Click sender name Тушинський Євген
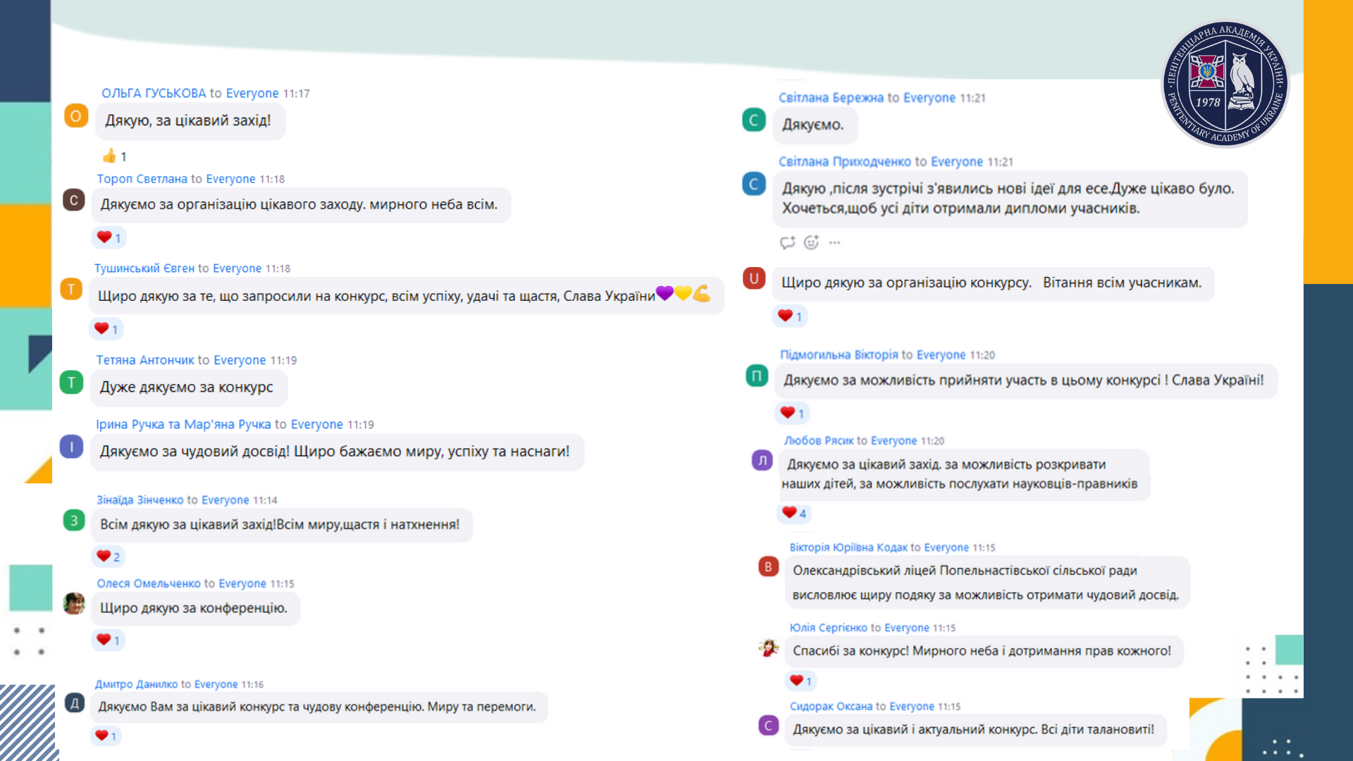The height and width of the screenshot is (761, 1353). point(144,268)
